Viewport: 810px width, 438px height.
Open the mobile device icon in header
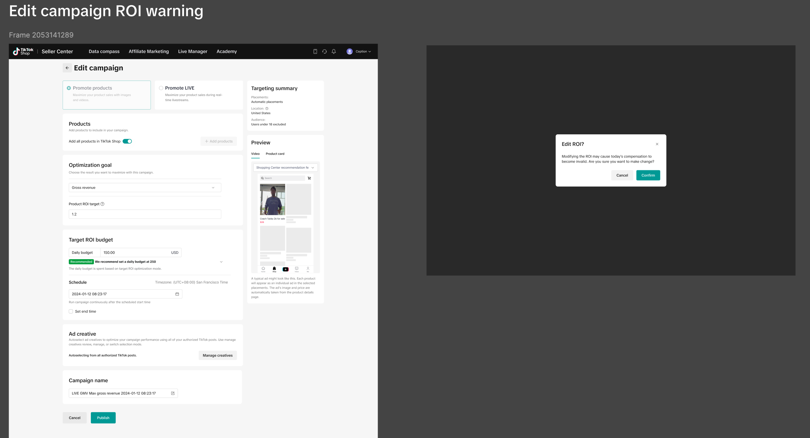click(x=315, y=51)
